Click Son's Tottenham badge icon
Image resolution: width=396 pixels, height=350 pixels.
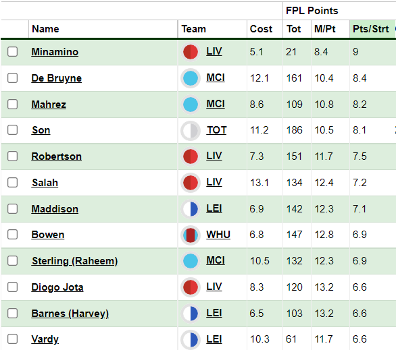click(191, 131)
